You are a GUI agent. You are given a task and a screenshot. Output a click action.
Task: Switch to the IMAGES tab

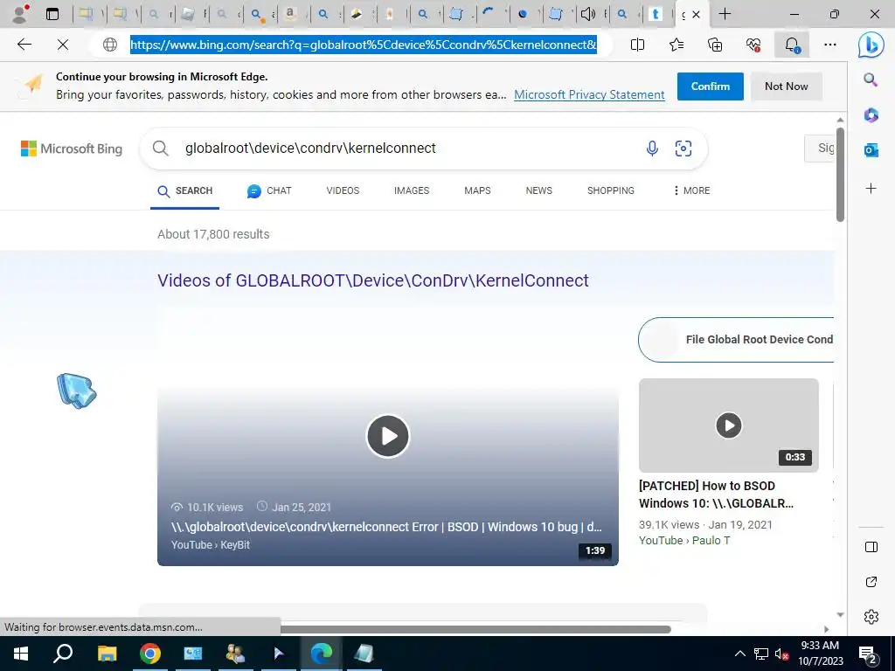click(x=412, y=190)
